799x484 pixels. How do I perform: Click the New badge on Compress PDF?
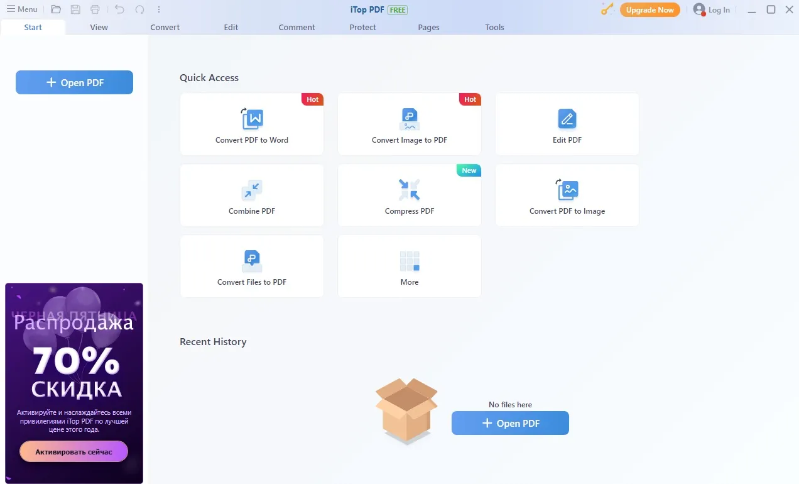point(469,170)
